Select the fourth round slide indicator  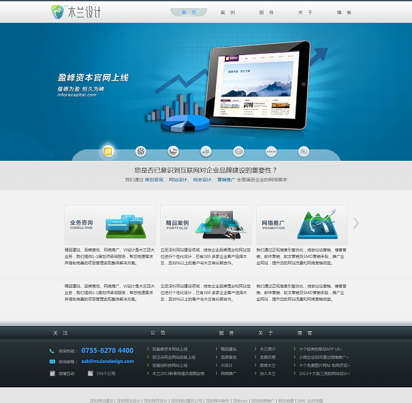click(x=206, y=151)
